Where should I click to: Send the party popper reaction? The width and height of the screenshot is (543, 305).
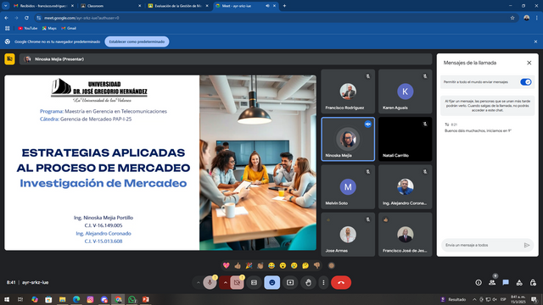point(249,265)
